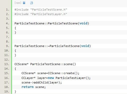The height and width of the screenshot is (94, 127).
Task: Click the view plain code icon
Action: tap(24, 3)
